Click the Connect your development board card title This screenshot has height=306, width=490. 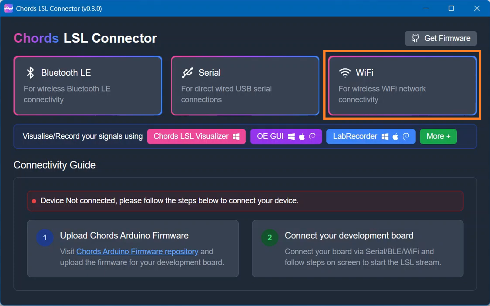[349, 235]
